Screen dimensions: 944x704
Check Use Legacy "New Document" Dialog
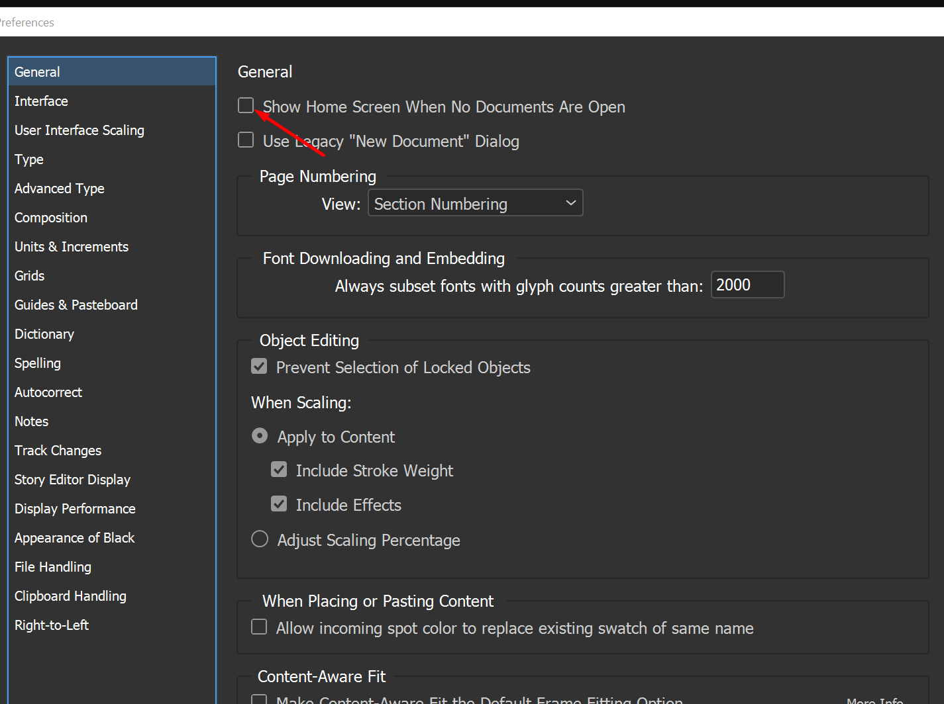[246, 140]
